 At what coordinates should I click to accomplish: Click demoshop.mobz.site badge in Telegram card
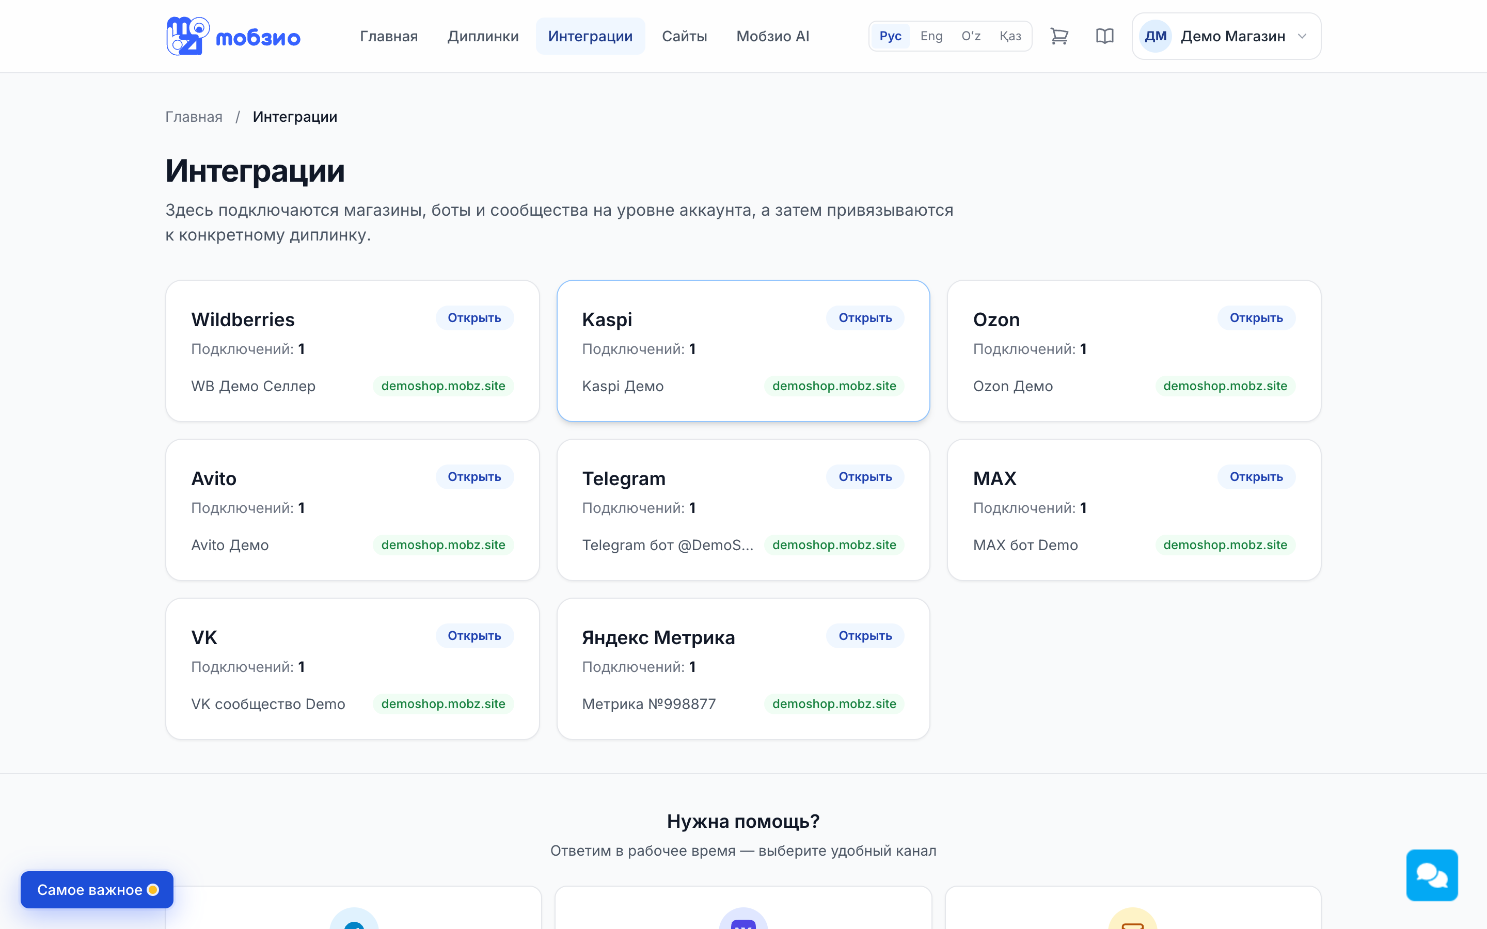[834, 545]
